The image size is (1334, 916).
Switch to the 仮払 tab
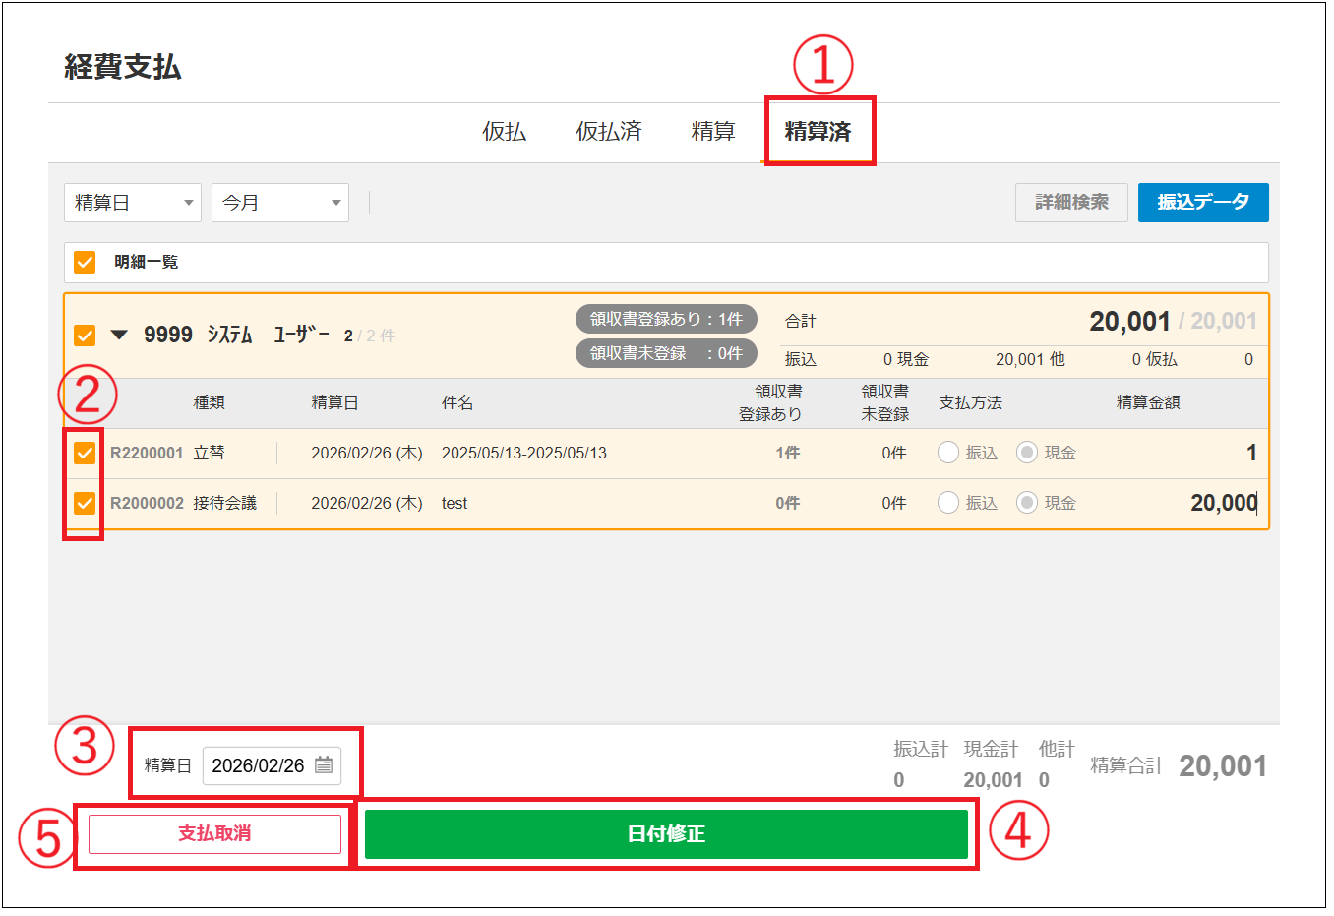point(504,132)
